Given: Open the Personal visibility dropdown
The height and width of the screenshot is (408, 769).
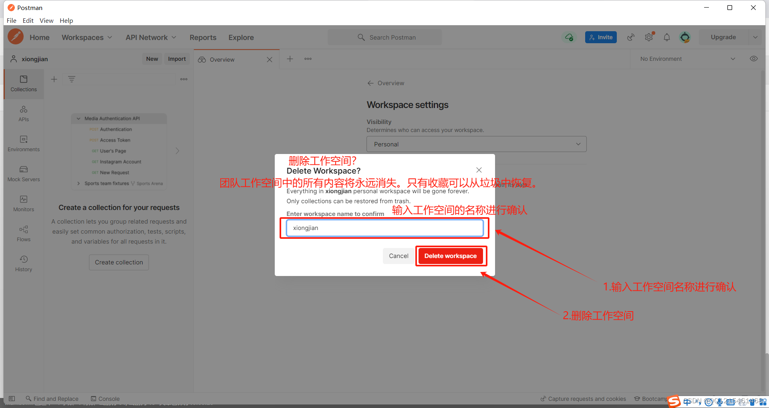Looking at the screenshot, I should click(477, 144).
